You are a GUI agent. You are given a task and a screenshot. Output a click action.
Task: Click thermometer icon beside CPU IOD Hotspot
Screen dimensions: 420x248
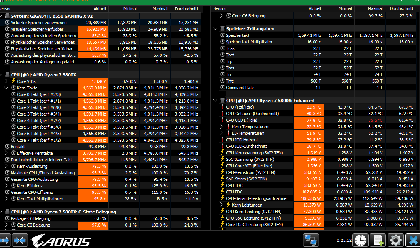click(x=222, y=140)
